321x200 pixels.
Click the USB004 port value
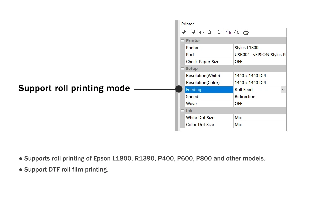[x=260, y=54]
